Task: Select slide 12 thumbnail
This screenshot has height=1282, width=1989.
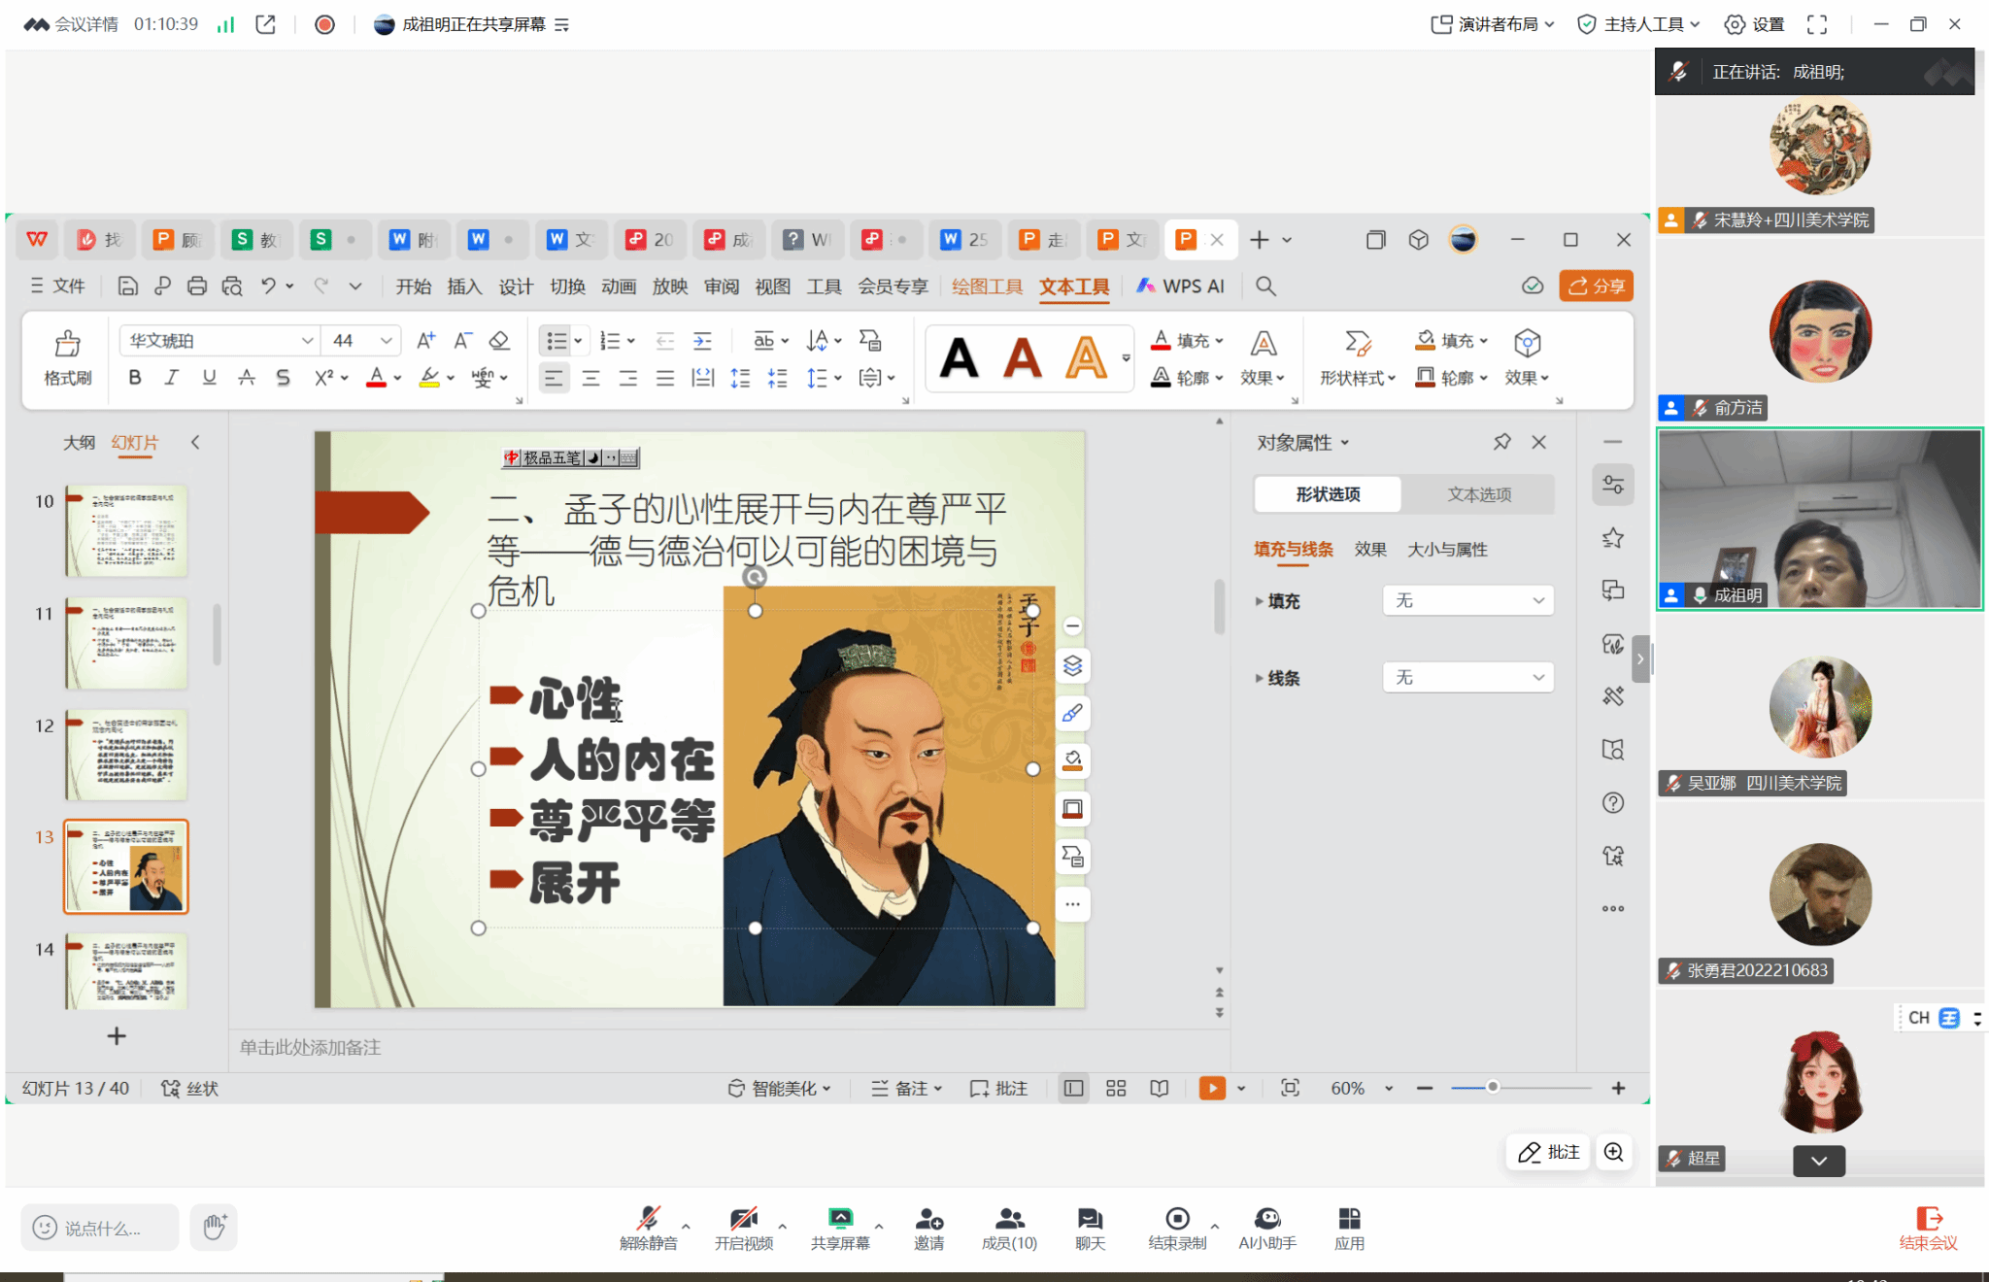Action: (x=126, y=755)
